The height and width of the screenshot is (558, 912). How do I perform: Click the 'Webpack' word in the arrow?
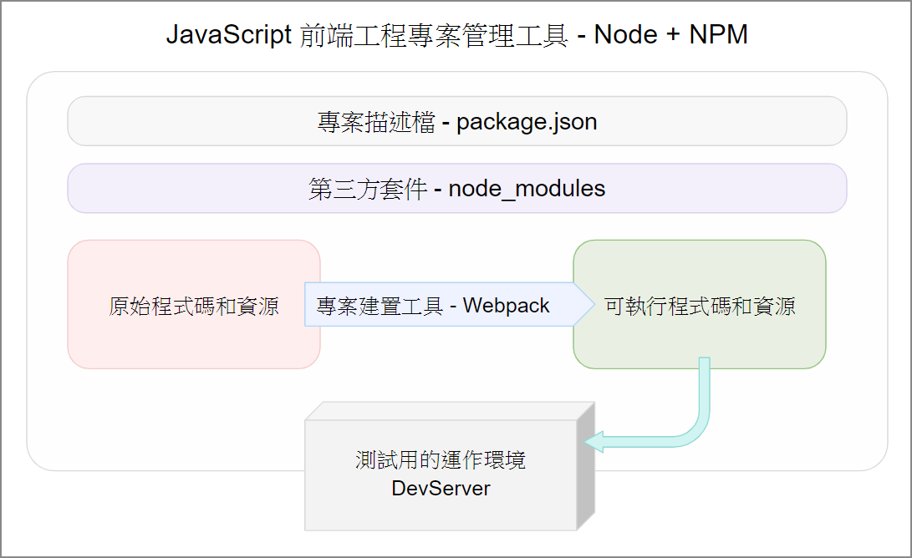click(x=506, y=306)
